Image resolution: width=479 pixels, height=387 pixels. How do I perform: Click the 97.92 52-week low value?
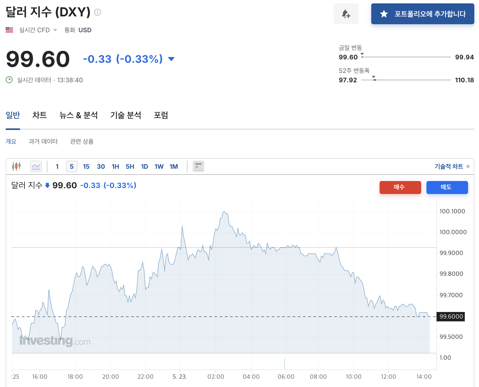pyautogui.click(x=348, y=80)
